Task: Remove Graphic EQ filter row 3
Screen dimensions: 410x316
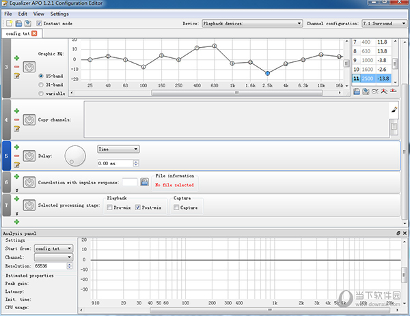Action: (x=16, y=67)
